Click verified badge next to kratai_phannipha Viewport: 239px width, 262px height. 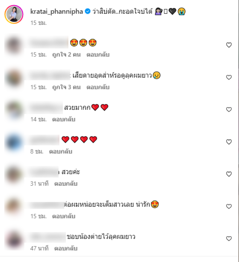[x=88, y=11]
